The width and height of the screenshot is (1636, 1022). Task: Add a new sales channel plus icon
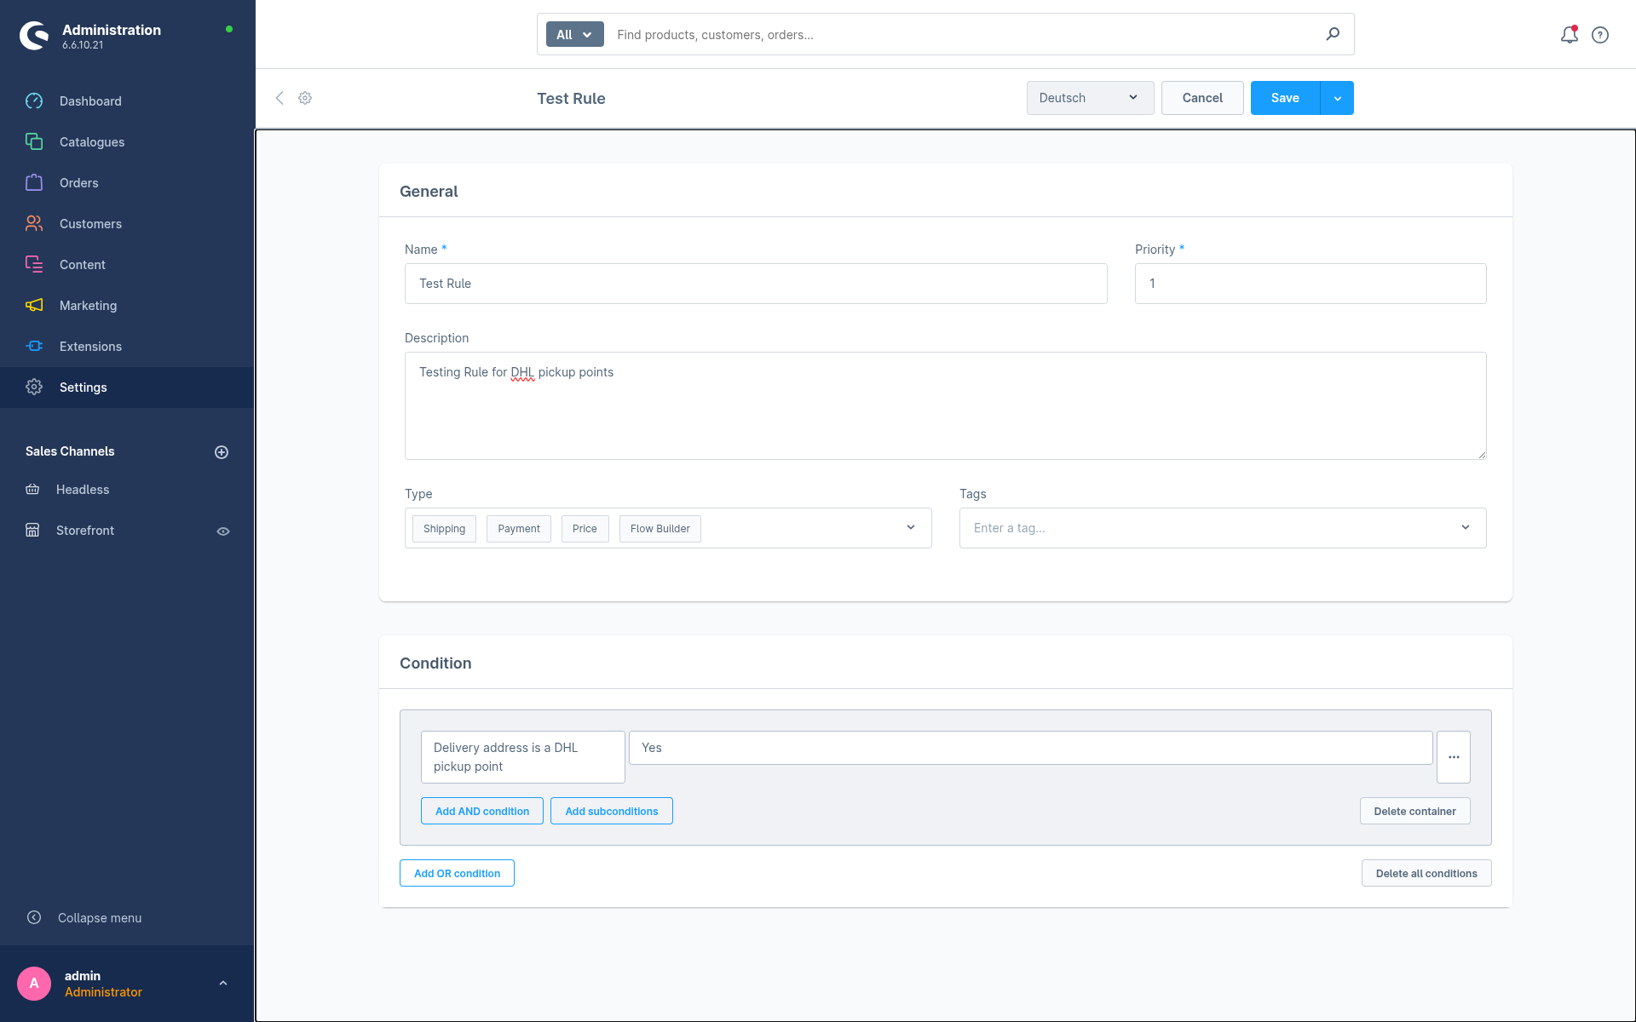pyautogui.click(x=222, y=452)
